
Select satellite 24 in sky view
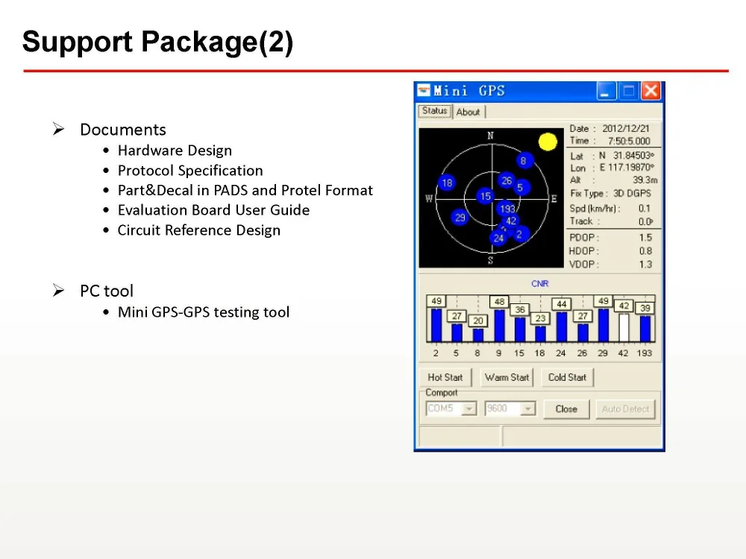click(x=498, y=239)
